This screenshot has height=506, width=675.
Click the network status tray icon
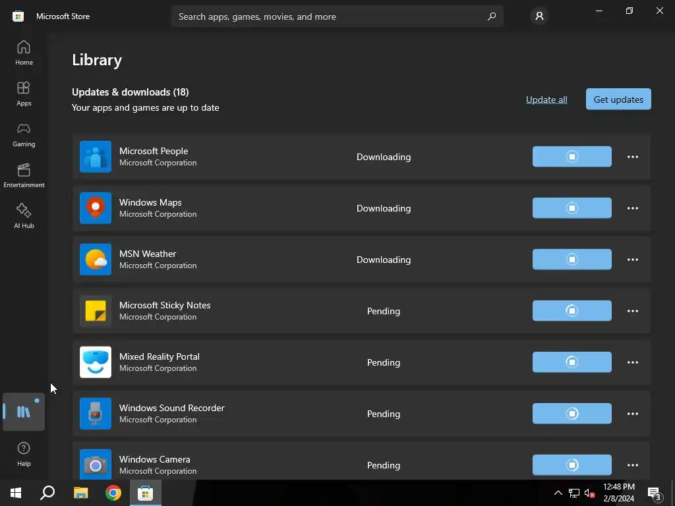tap(574, 493)
